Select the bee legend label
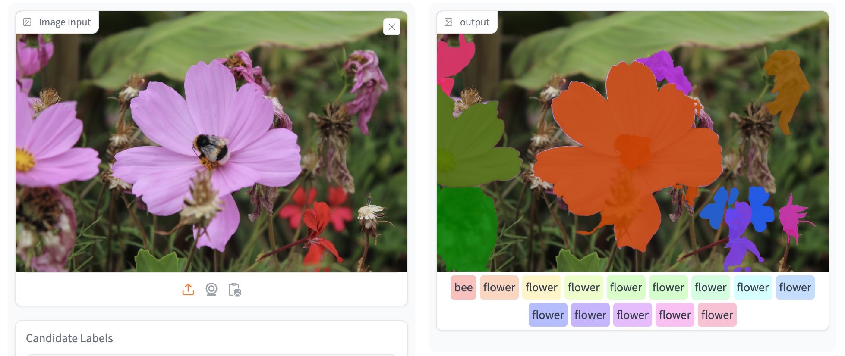Image resolution: width=845 pixels, height=356 pixels. [463, 287]
